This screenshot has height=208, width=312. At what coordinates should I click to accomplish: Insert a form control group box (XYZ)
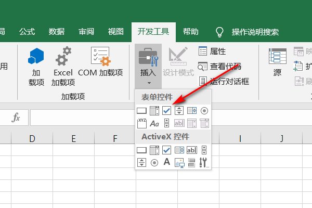coord(142,123)
